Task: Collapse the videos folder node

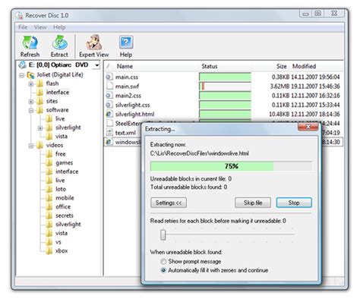Action: 31,146
